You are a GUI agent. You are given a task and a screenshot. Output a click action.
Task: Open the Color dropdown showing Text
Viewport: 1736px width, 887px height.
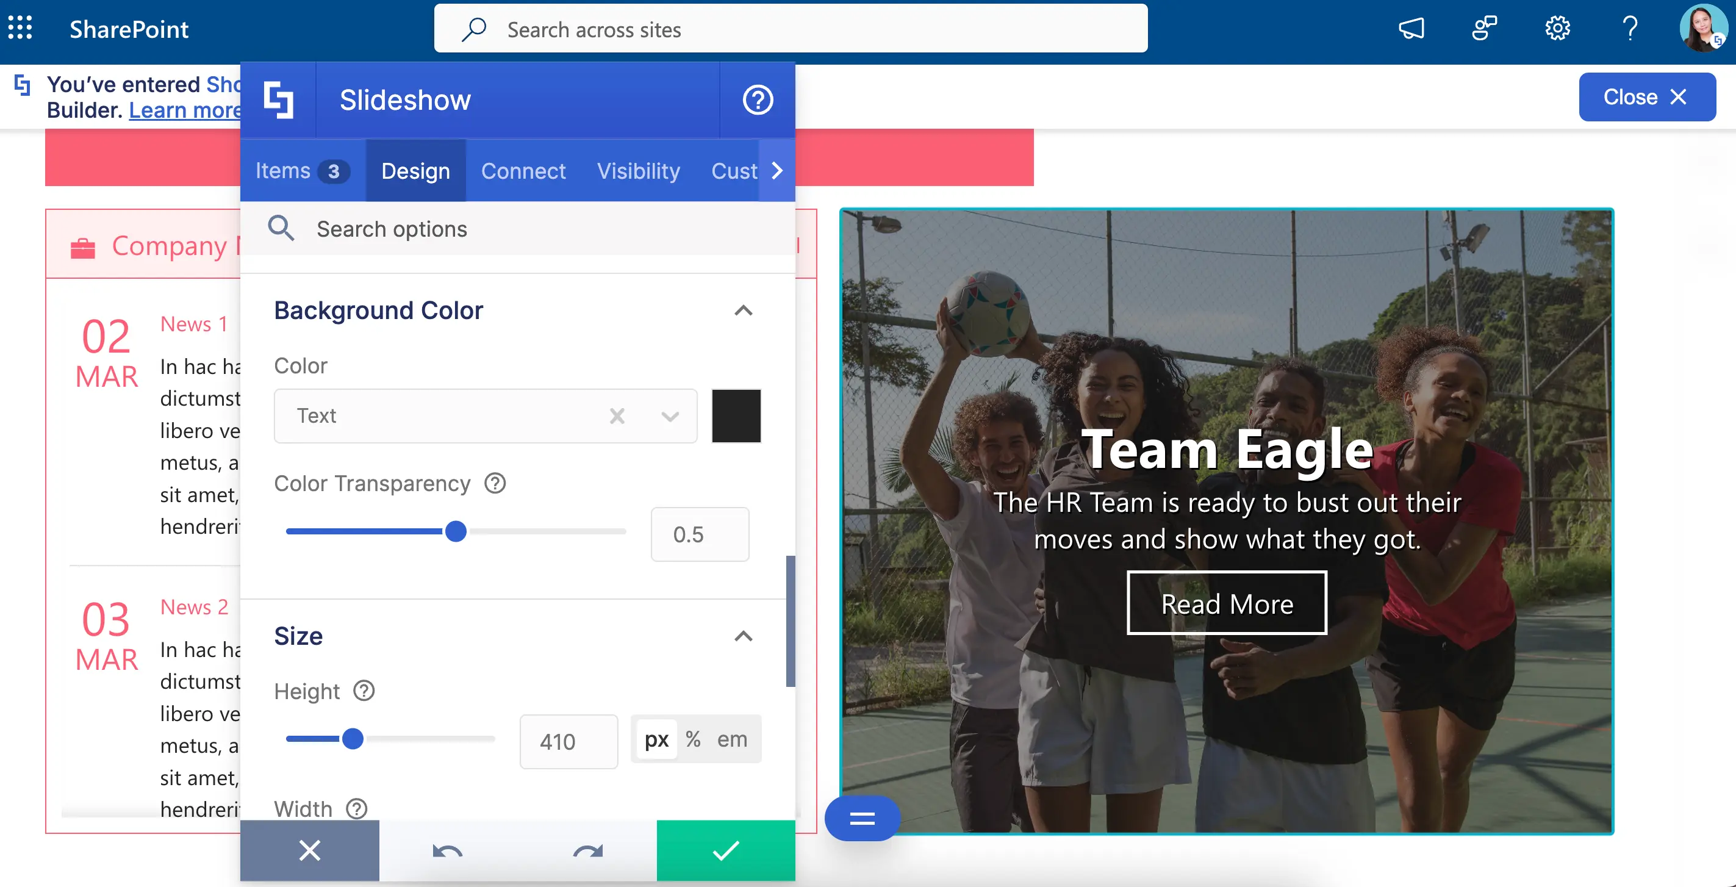(485, 416)
